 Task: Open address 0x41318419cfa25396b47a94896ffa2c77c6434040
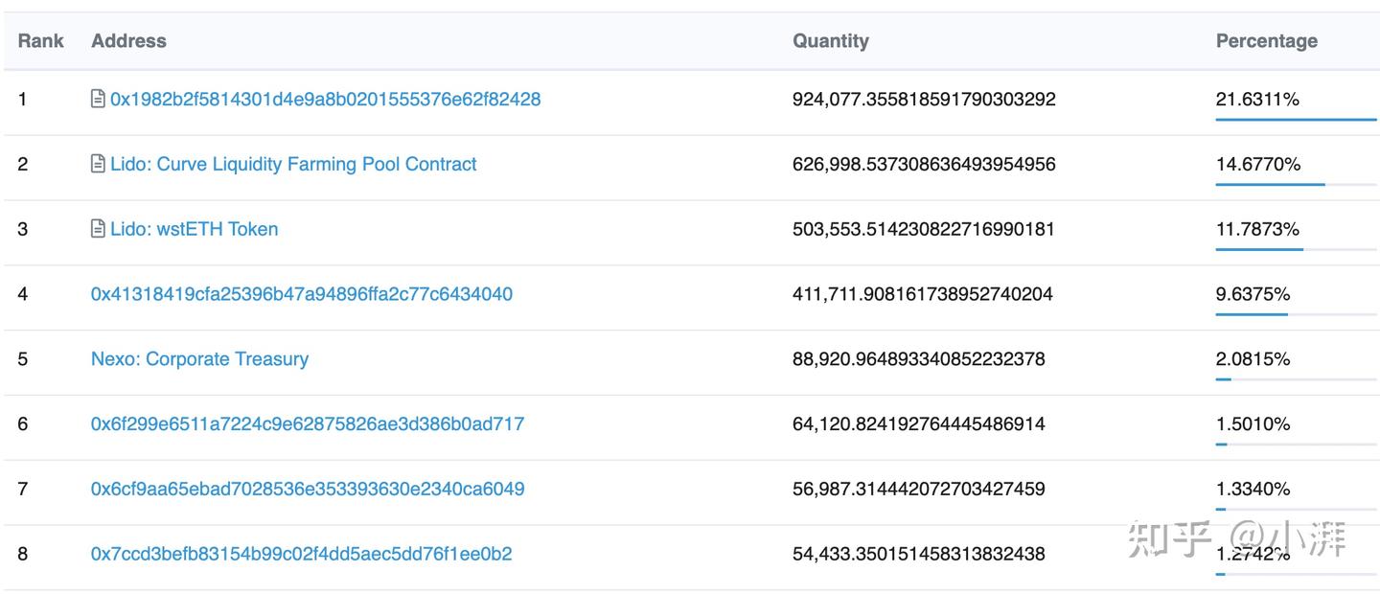(301, 294)
